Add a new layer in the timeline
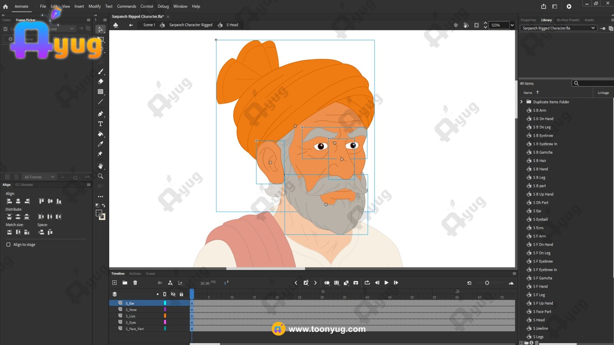The width and height of the screenshot is (614, 345). point(114,283)
